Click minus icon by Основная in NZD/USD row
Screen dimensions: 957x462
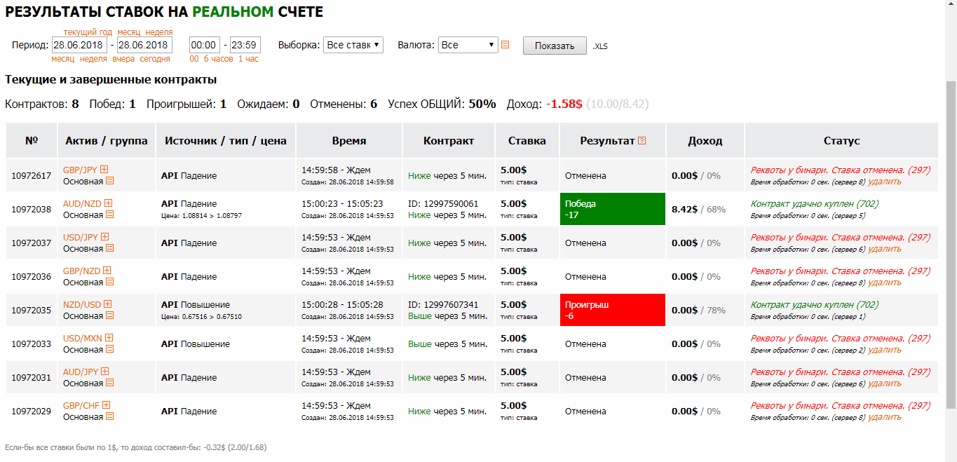click(110, 315)
